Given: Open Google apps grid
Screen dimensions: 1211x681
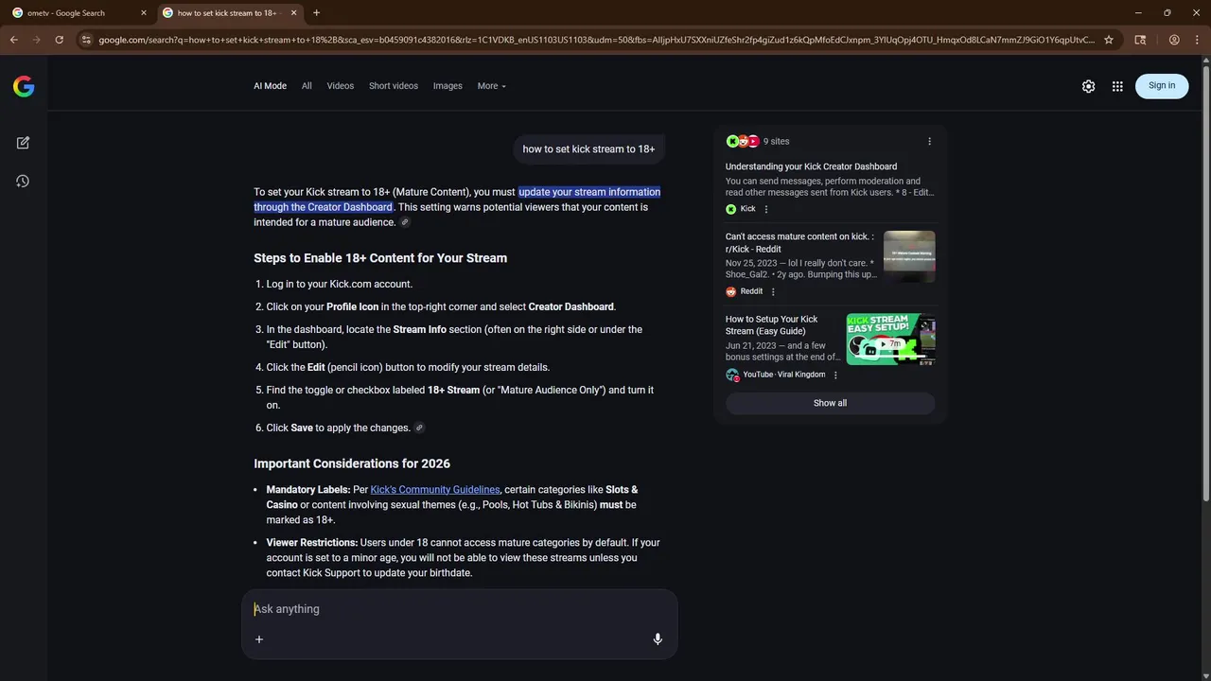Looking at the screenshot, I should (x=1117, y=86).
